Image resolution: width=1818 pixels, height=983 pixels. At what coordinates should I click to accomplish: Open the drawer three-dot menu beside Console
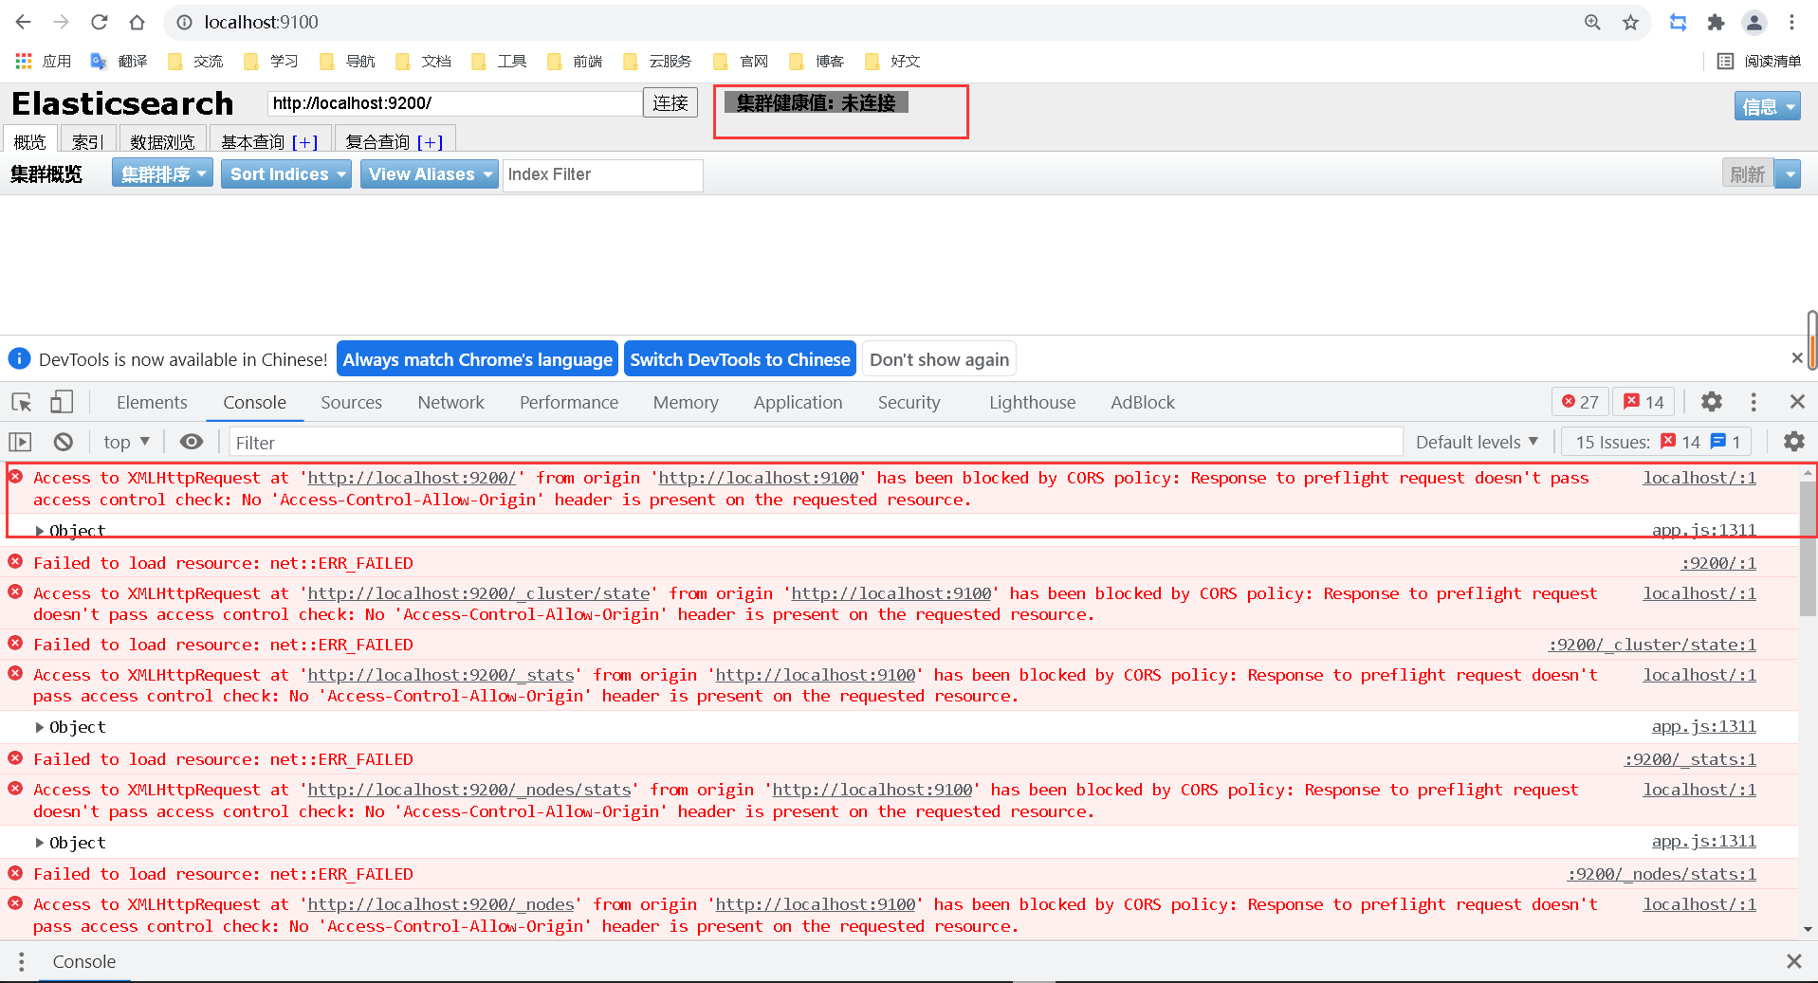coord(21,961)
